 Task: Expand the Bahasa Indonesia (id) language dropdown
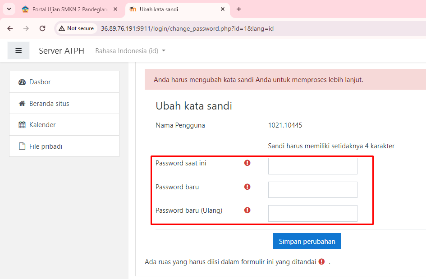click(x=130, y=51)
